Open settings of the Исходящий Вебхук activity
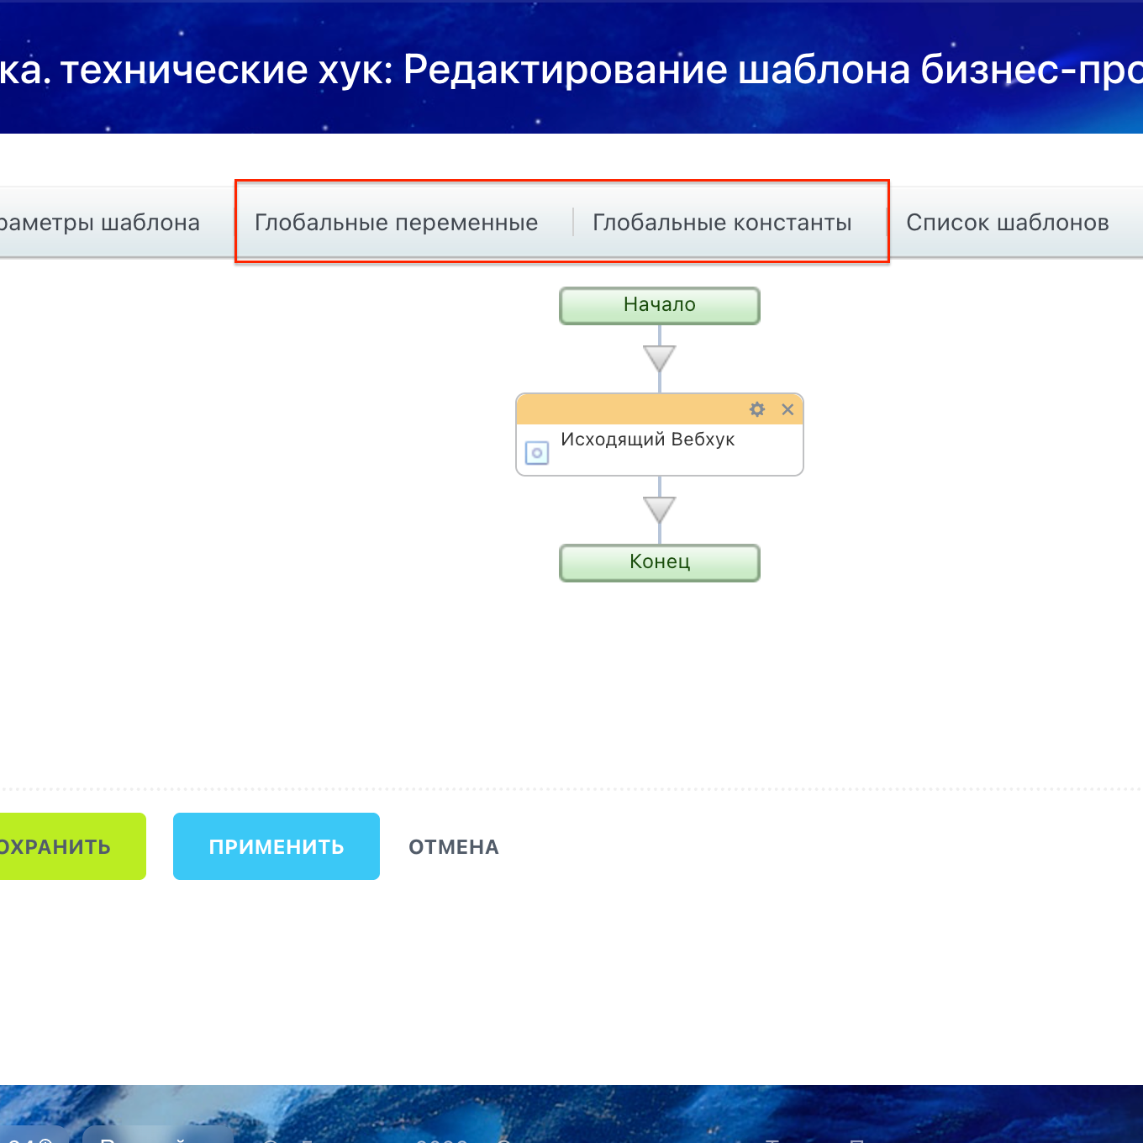Image resolution: width=1143 pixels, height=1143 pixels. click(x=757, y=409)
